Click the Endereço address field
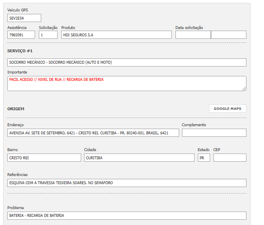This screenshot has height=225, width=264. (x=93, y=133)
